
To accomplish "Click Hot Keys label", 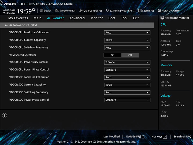I will [157, 136].
